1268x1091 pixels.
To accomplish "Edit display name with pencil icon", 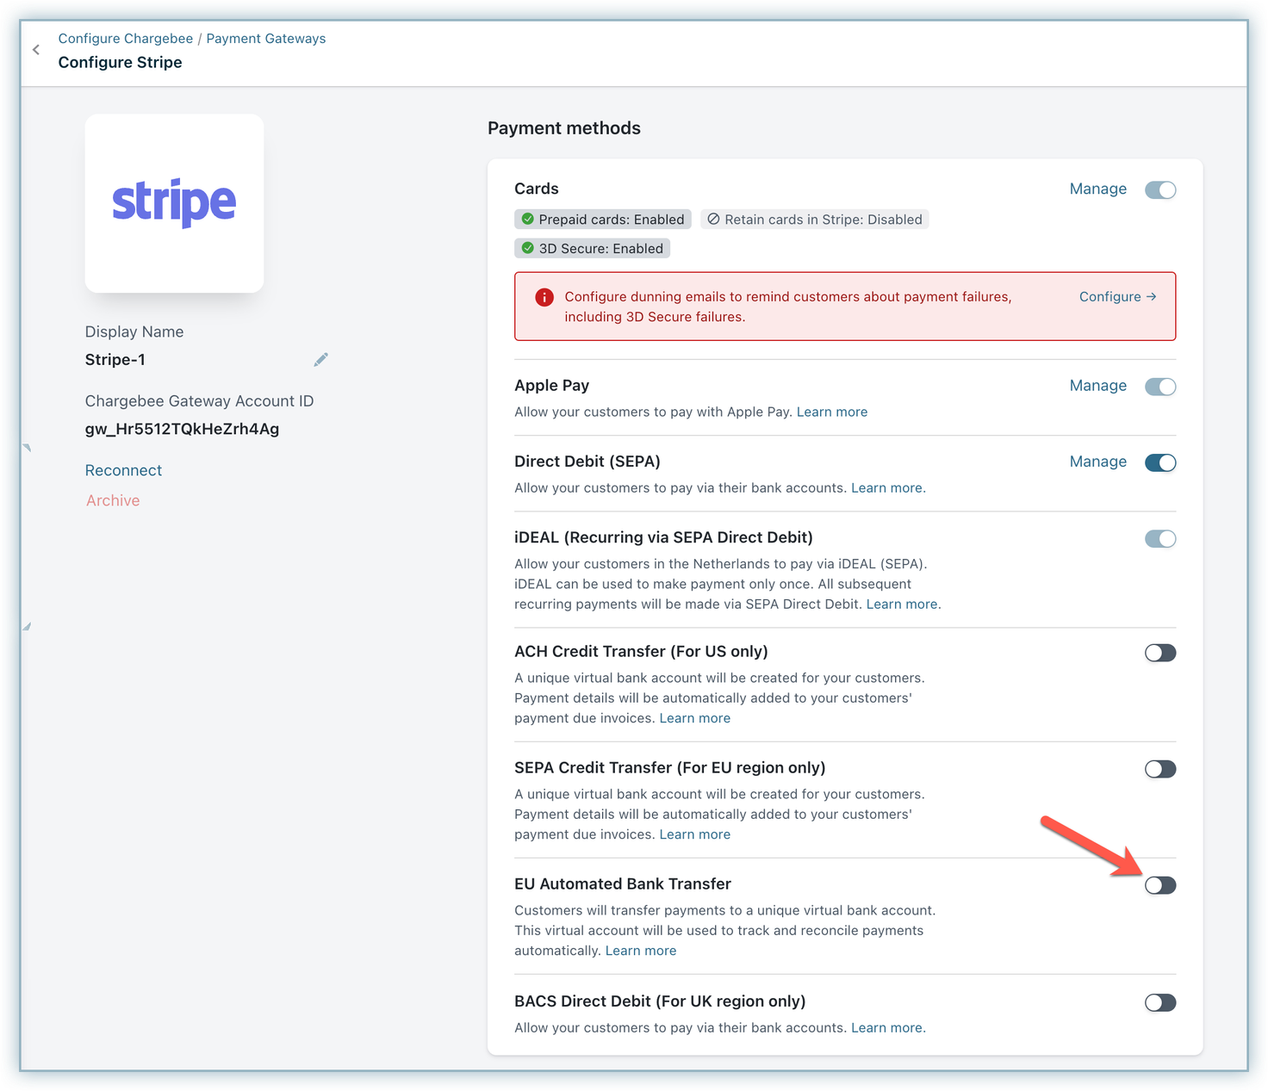I will pyautogui.click(x=320, y=360).
